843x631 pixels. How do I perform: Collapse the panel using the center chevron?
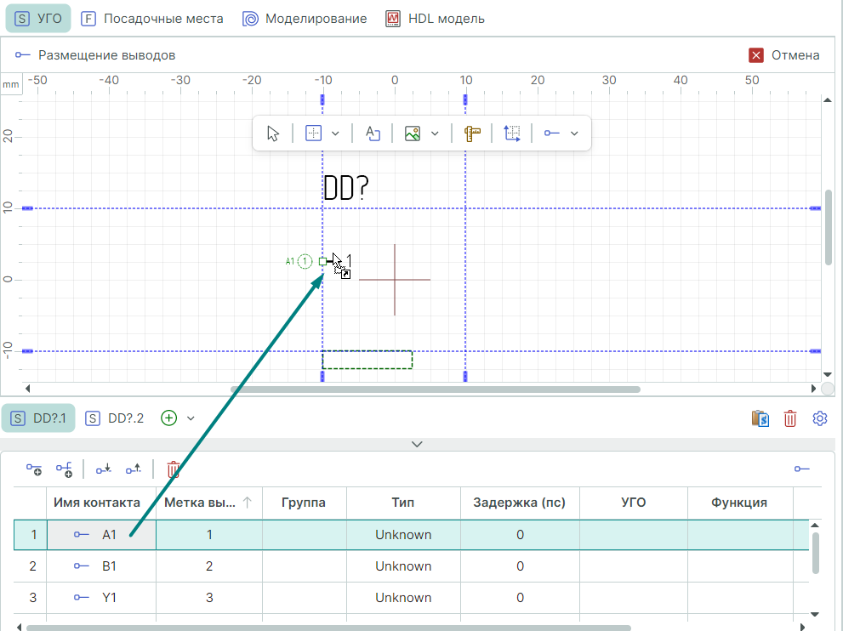pos(417,444)
